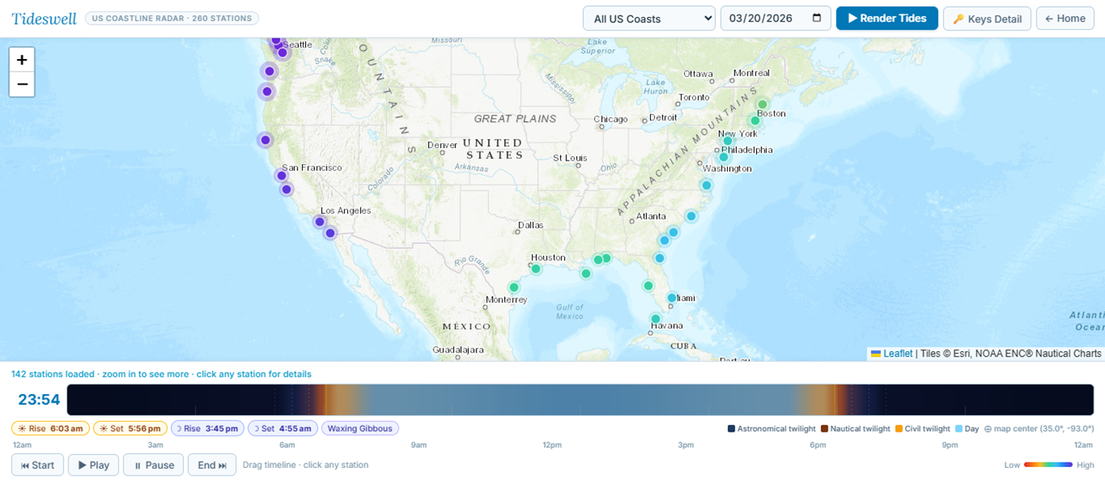Click the Civil twilight legend entry
Image resolution: width=1105 pixels, height=484 pixels.
coord(923,429)
